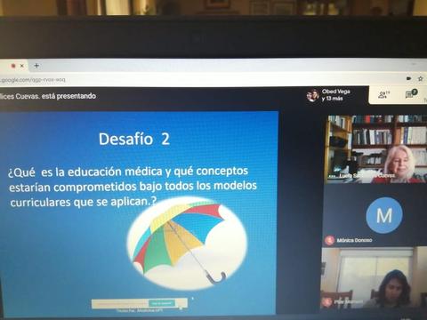427x320 pixels.
Task: Click the muted mic icon beside Mónica Donoso
Action: pos(329,240)
